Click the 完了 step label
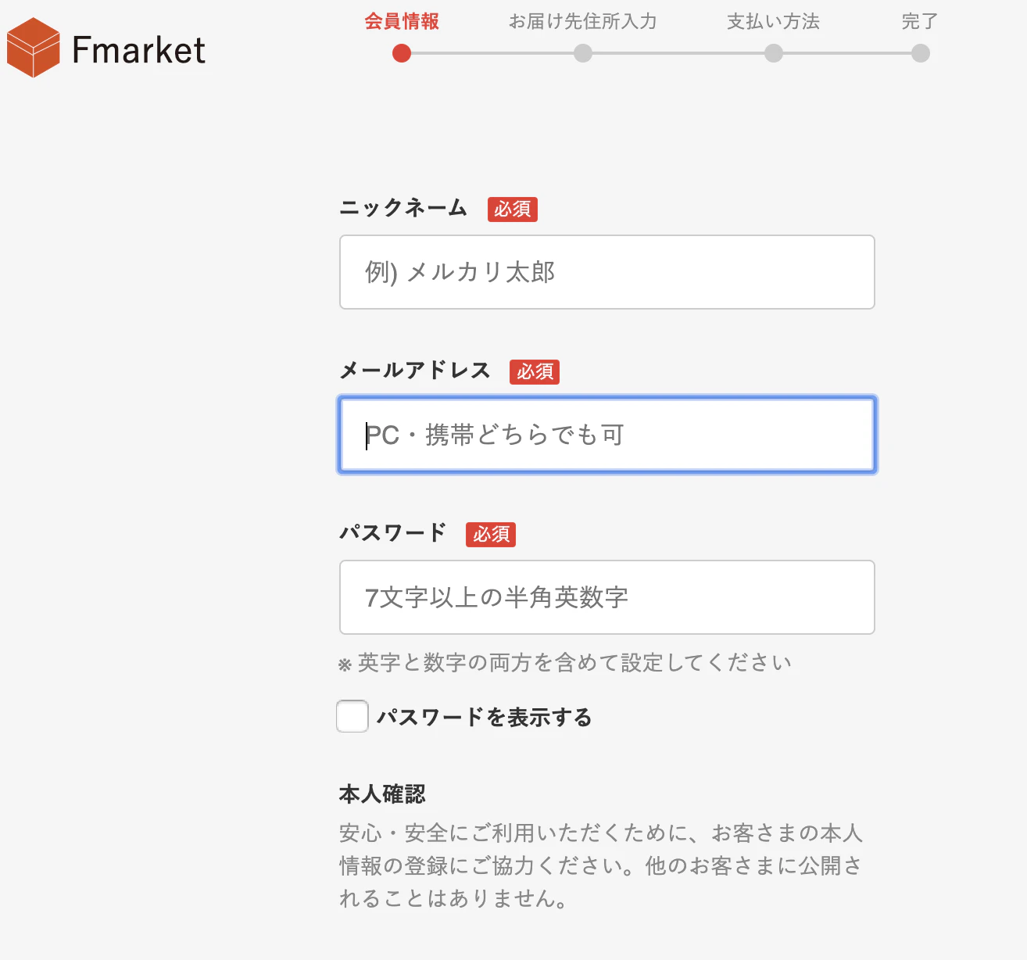1027x960 pixels. tap(920, 23)
